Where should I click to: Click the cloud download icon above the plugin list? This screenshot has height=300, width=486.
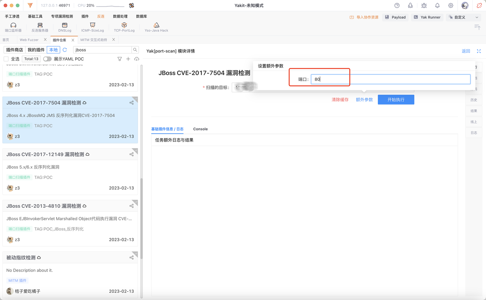(x=137, y=59)
